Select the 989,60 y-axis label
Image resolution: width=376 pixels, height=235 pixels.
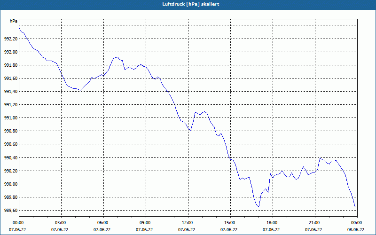click(11, 211)
